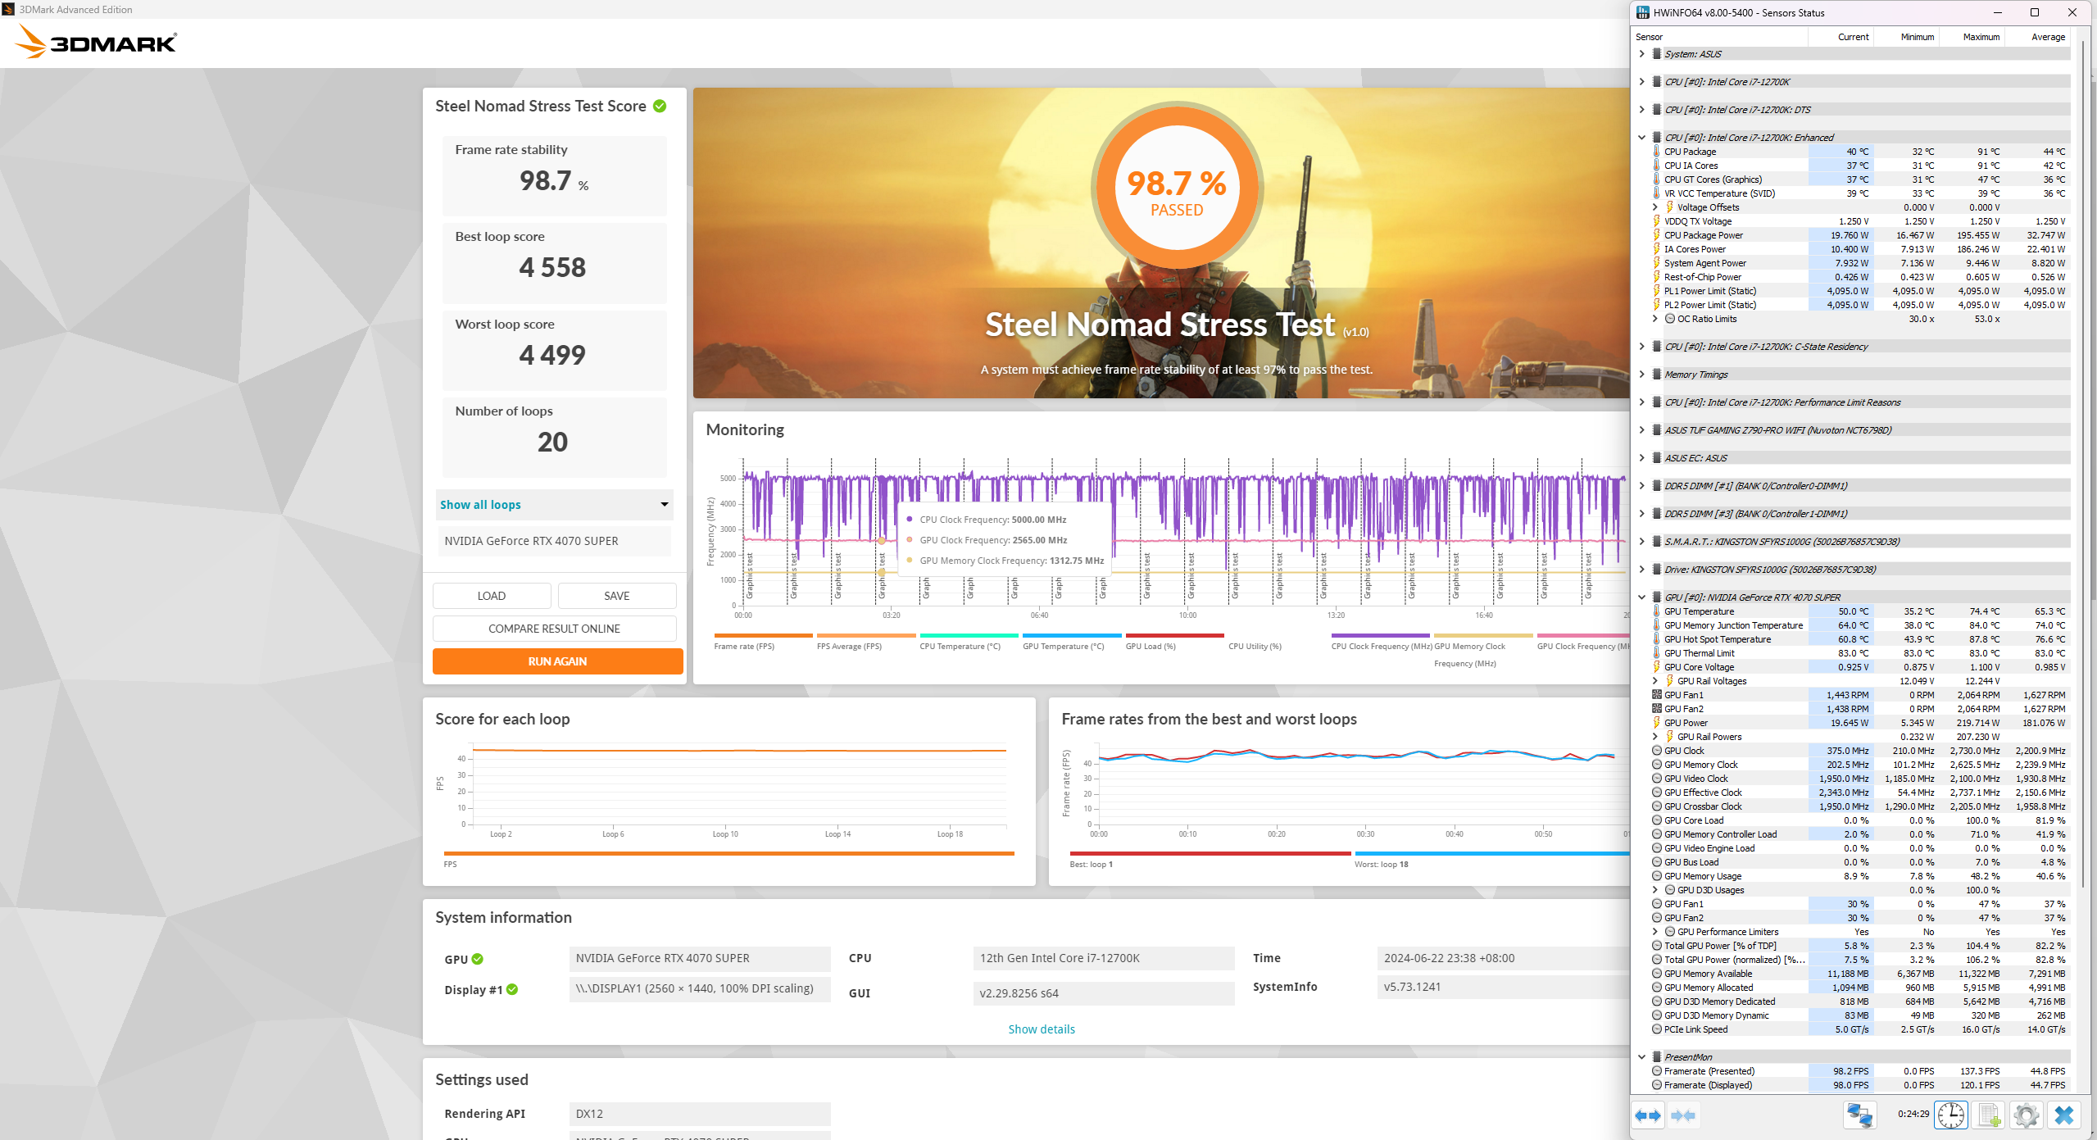Click the logging sheet icon with green plus
Screen dimensions: 2097x1140
[x=1989, y=1115]
